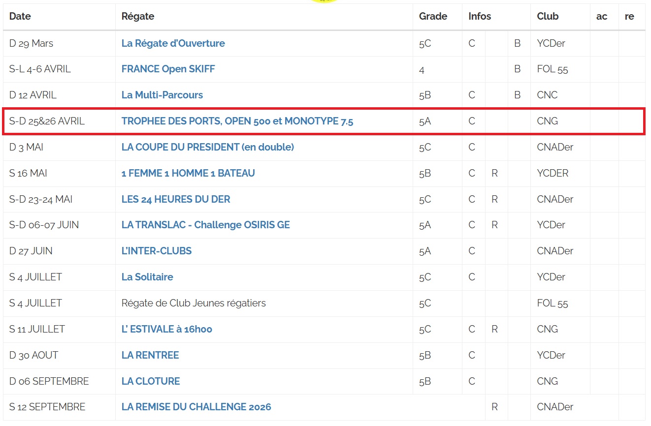Open the L'INTER-CLUBS regatta link

(x=156, y=251)
